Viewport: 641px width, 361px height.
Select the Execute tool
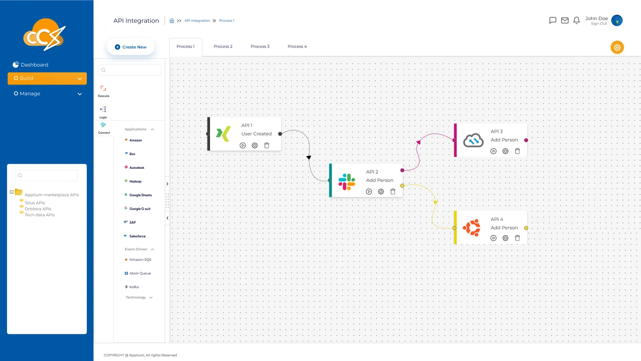(x=103, y=91)
